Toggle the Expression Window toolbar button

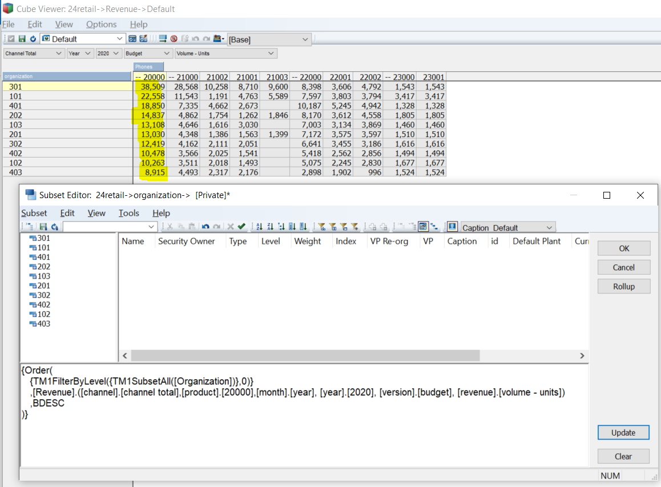point(423,227)
